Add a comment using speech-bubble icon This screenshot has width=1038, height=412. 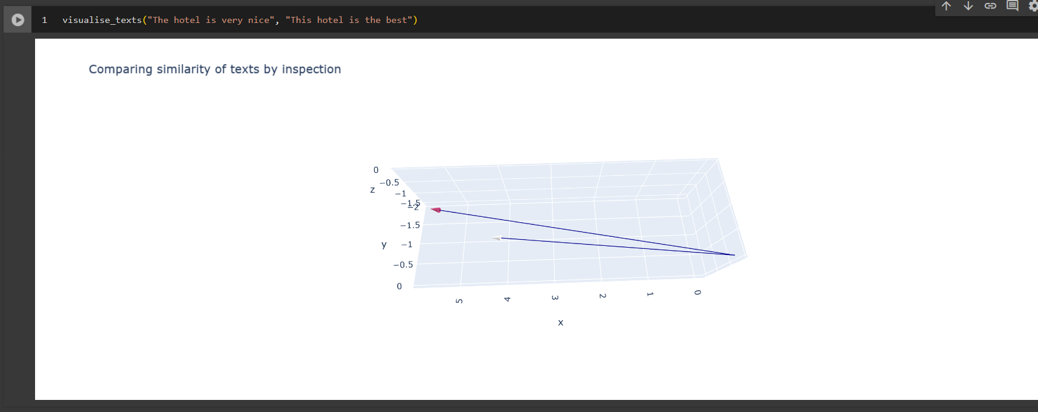(x=1012, y=6)
